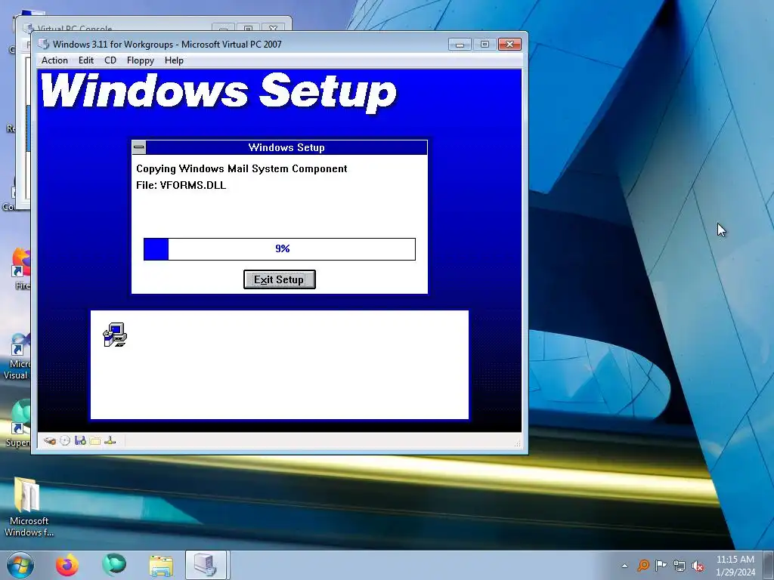Open the green globe browser in taskbar
This screenshot has height=580, width=774.
[114, 565]
